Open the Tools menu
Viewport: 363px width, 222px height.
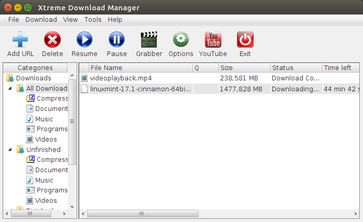click(x=93, y=19)
